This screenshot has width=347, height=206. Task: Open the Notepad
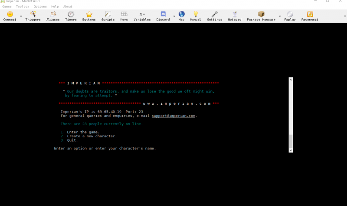235,16
